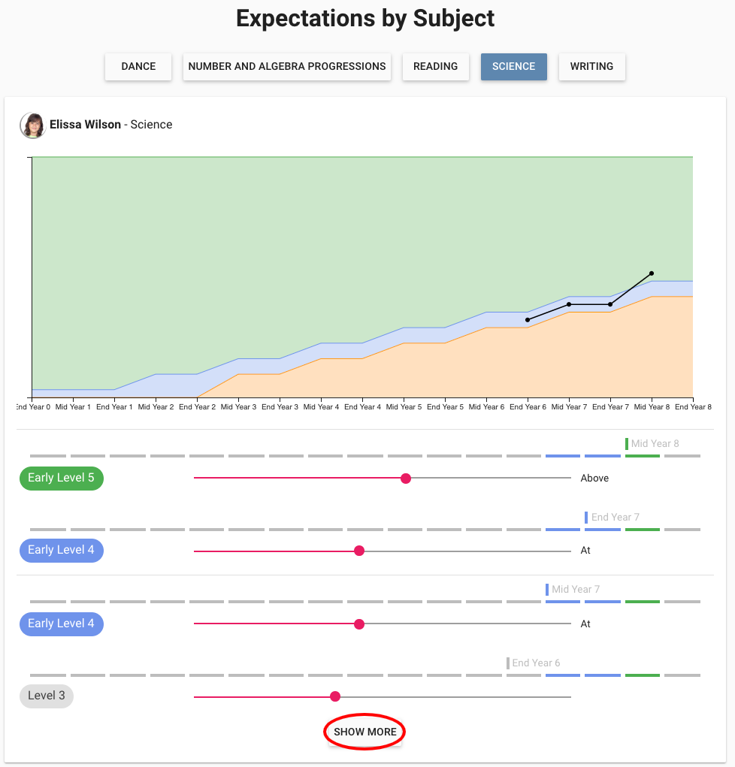Click the Mid Year 7 timeline marker label

tap(576, 589)
